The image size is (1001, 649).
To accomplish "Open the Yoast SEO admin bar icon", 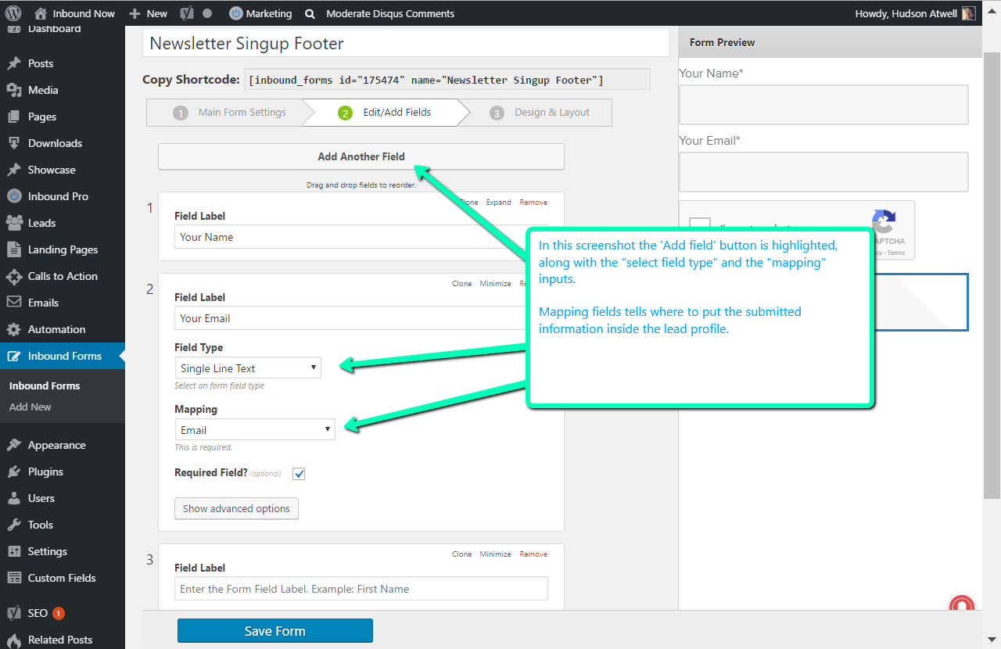I will (x=187, y=13).
